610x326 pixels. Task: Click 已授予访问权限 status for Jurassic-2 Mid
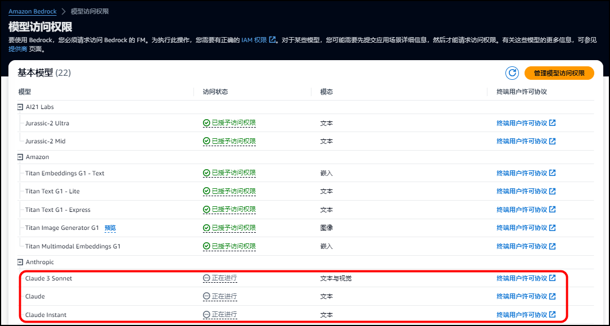(x=229, y=141)
